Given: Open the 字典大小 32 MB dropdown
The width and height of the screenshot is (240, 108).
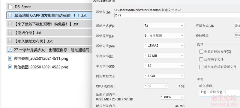Looking at the screenshot, I should pos(164,56).
